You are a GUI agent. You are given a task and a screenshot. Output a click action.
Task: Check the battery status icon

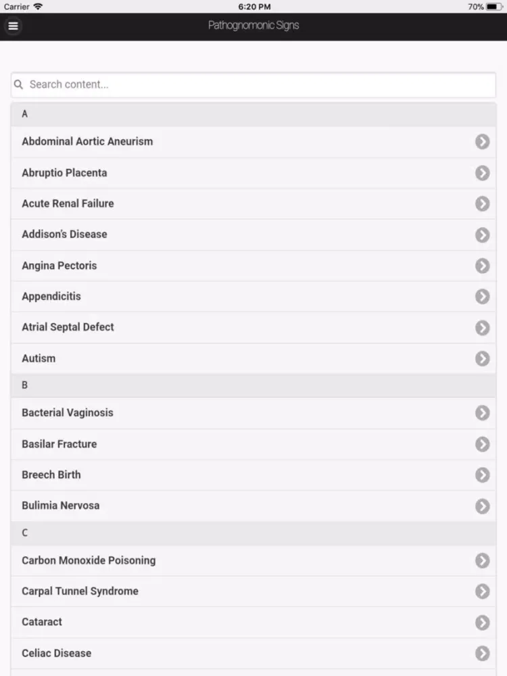[x=495, y=7]
